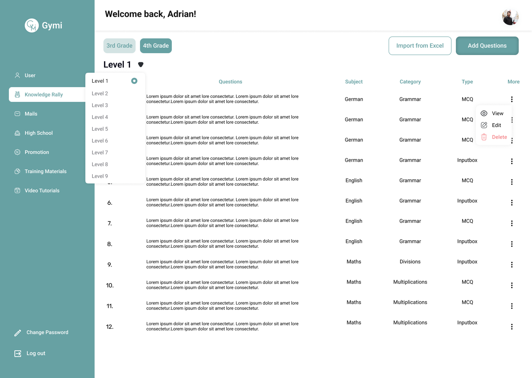532x378 pixels.
Task: Click the View eye icon
Action: click(484, 113)
